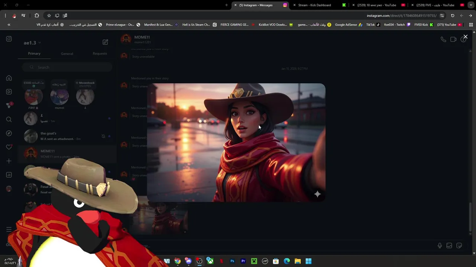Viewport: 476px width, 267px height.
Task: Open profile avatar in left sidebar
Action: click(x=9, y=188)
